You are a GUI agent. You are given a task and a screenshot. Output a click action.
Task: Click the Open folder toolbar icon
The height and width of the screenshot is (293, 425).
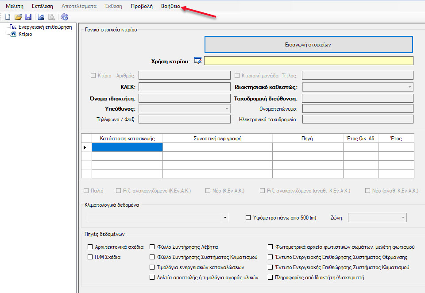18,17
